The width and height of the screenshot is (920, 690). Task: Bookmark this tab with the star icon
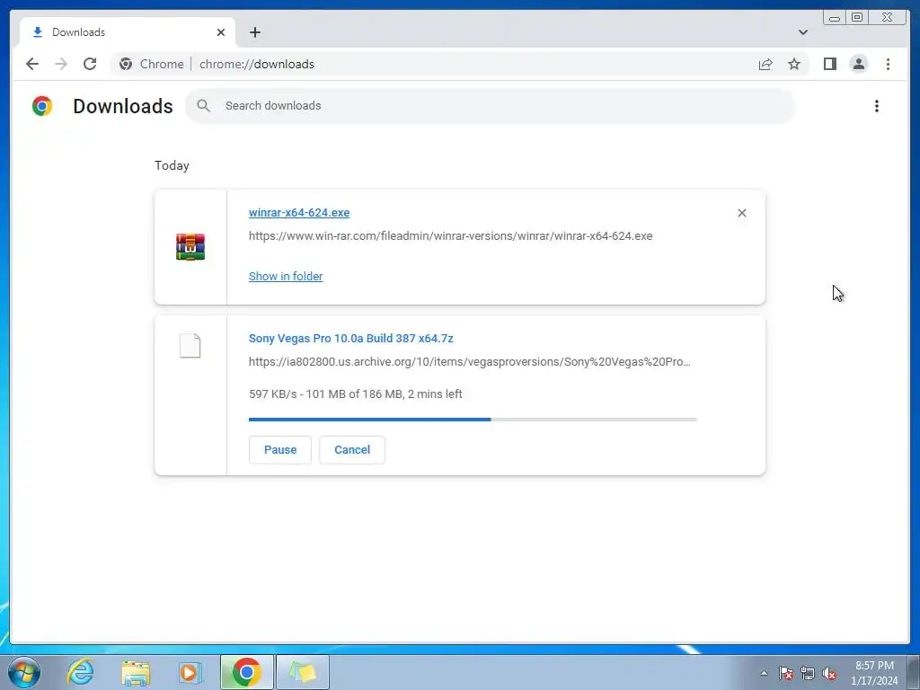pyautogui.click(x=794, y=64)
